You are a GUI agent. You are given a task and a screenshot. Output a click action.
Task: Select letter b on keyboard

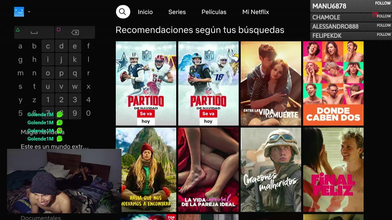(34, 46)
